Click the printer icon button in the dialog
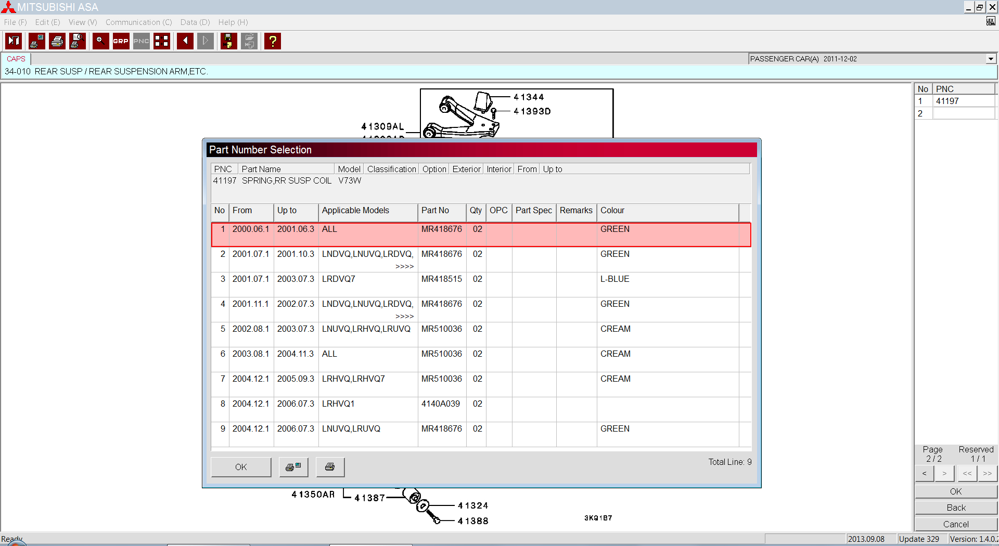The height and width of the screenshot is (546, 999). point(329,467)
